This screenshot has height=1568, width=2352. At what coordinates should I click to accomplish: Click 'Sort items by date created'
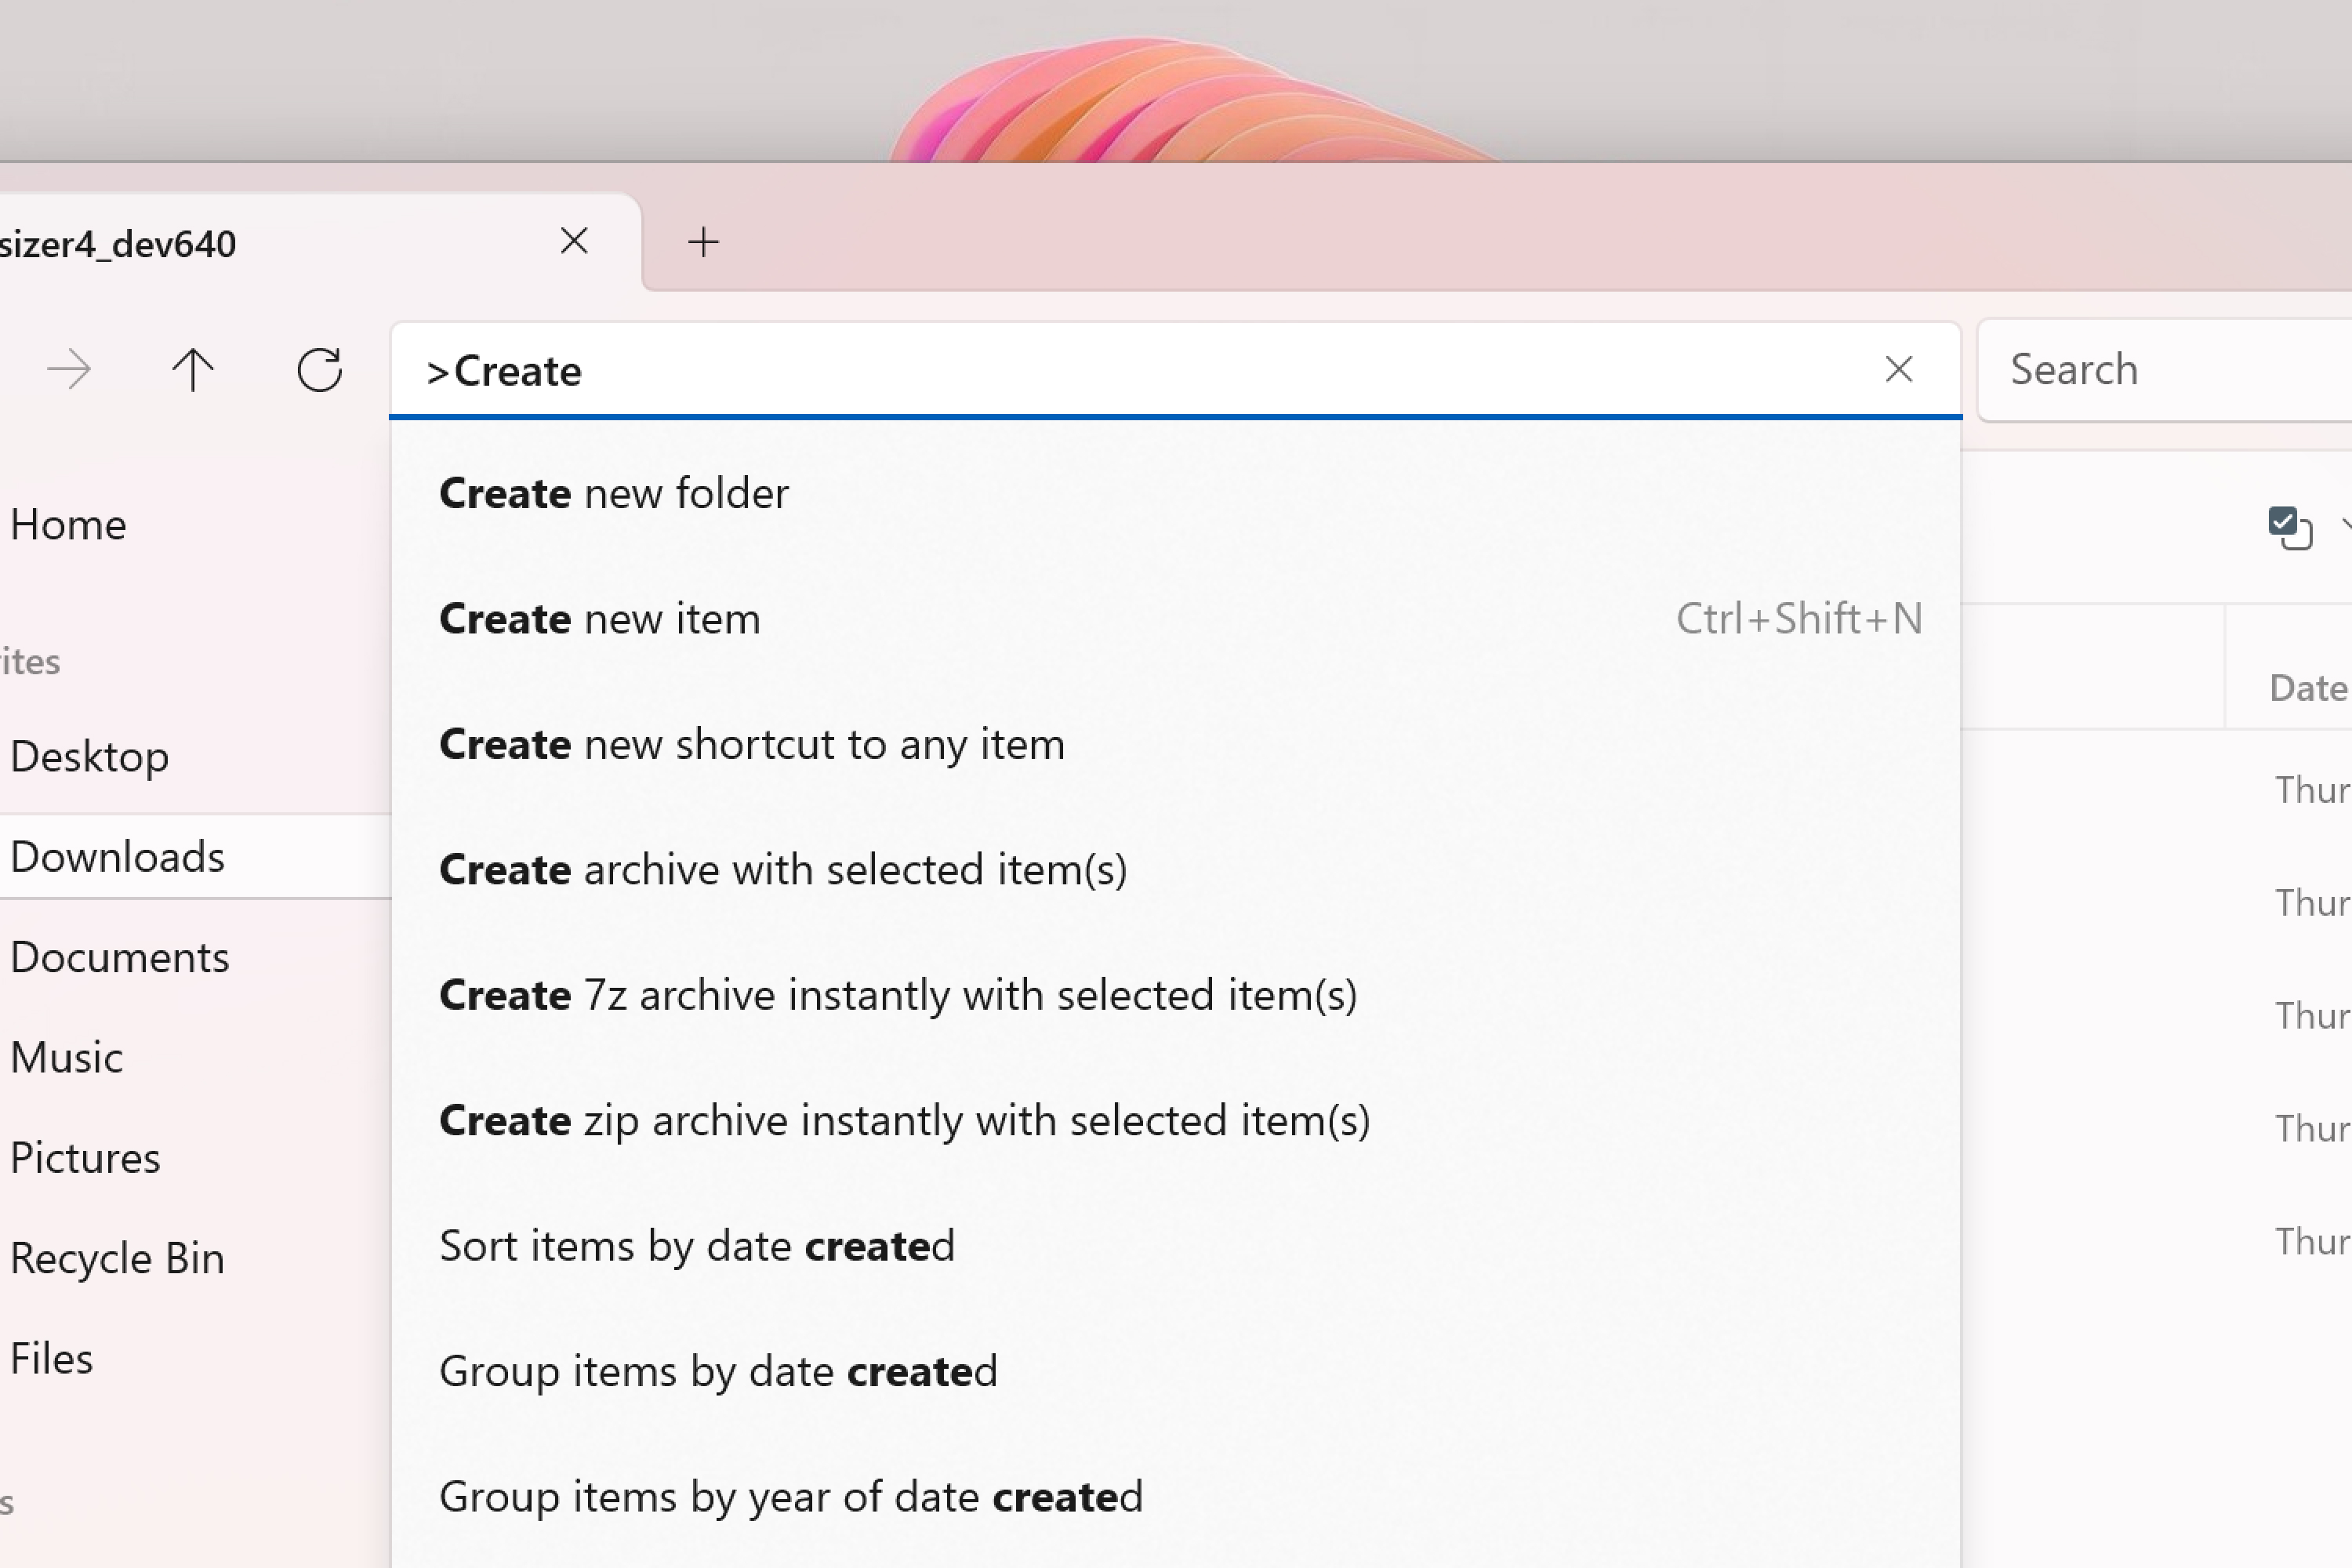[696, 1244]
